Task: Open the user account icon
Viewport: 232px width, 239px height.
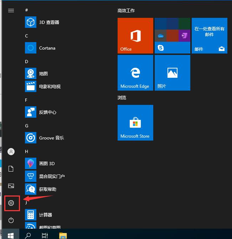Action: (11, 152)
